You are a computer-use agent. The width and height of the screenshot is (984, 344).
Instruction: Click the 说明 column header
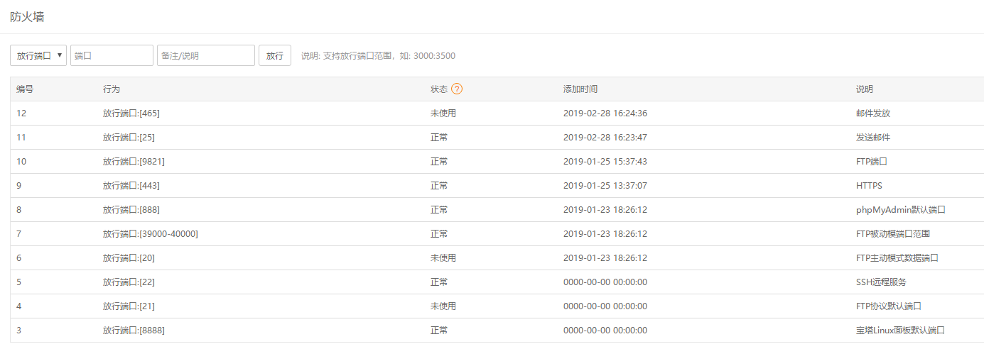(864, 89)
